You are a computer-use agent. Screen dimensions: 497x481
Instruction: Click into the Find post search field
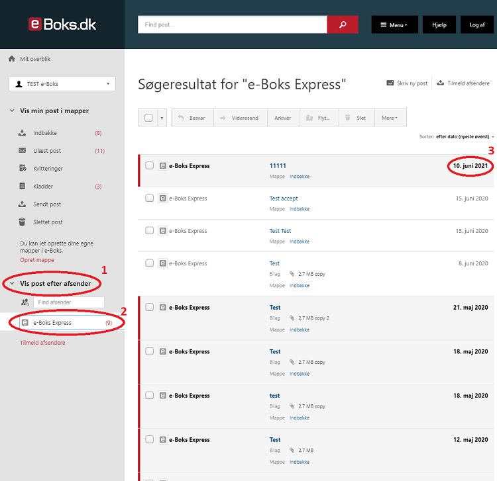click(233, 24)
